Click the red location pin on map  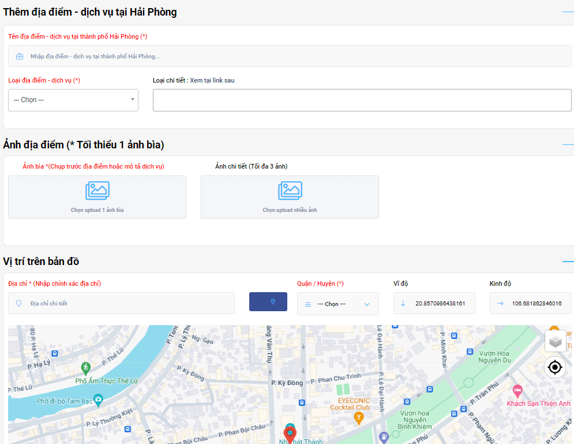pyautogui.click(x=290, y=433)
